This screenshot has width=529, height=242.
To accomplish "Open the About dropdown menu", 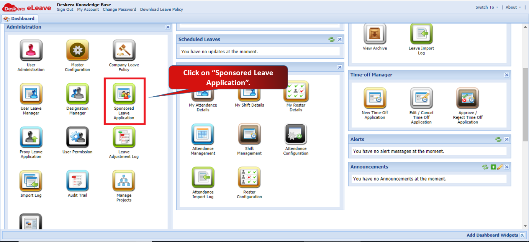I will (x=513, y=7).
